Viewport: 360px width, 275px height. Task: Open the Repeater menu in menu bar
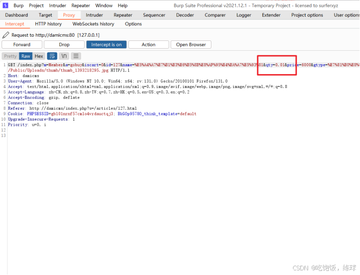click(x=81, y=6)
